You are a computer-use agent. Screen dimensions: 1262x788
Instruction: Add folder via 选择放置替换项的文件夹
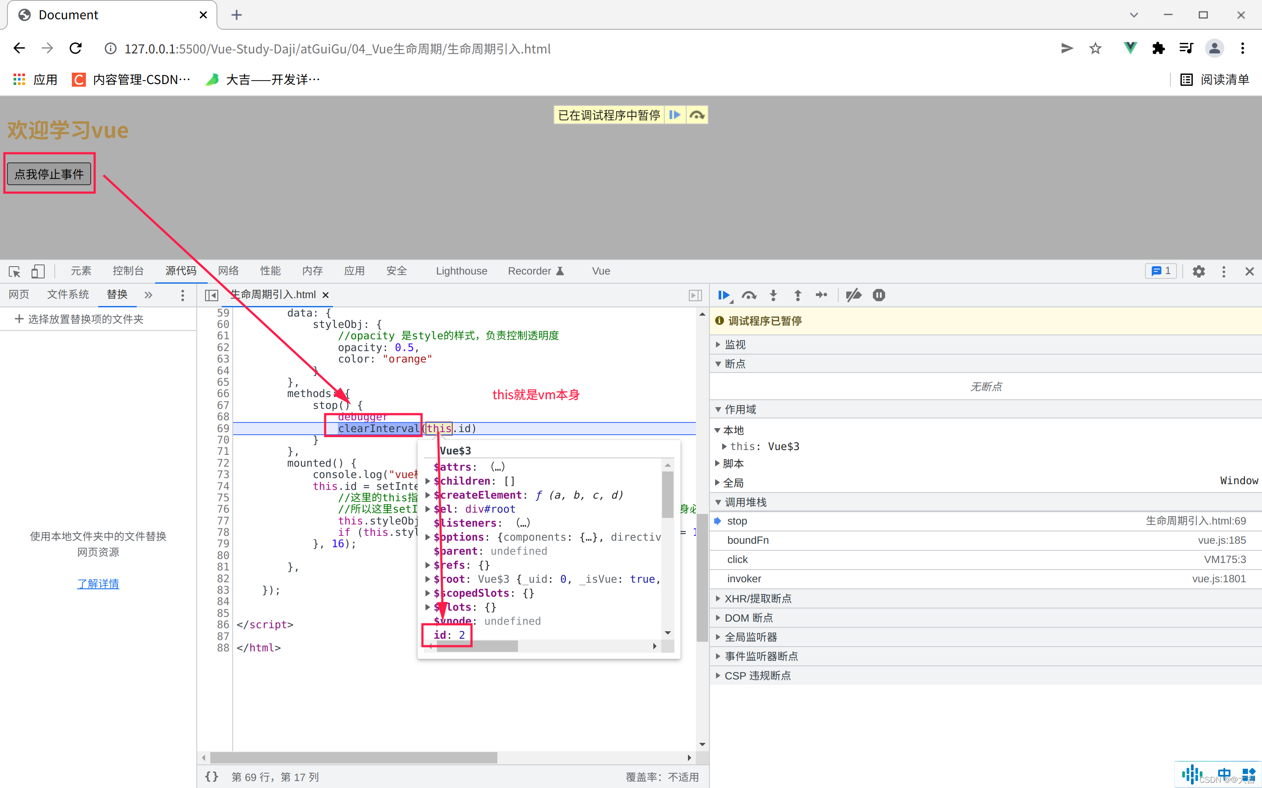pyautogui.click(x=79, y=319)
